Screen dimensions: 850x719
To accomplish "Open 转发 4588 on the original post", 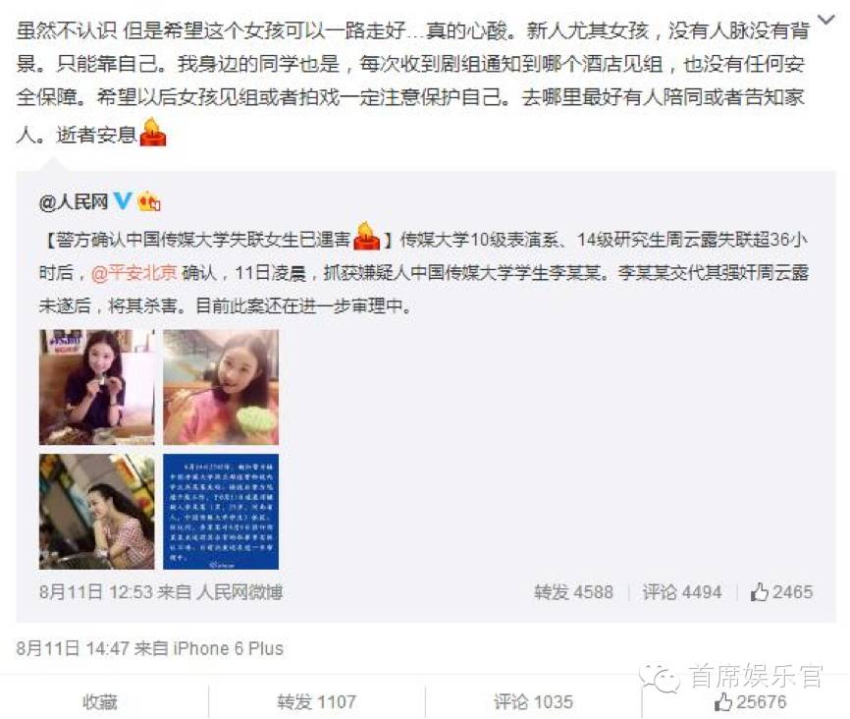I will point(573,592).
